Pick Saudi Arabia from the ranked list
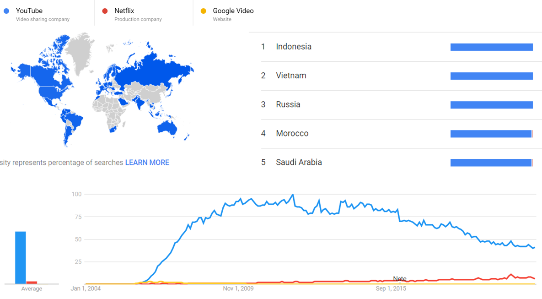 pos(299,163)
